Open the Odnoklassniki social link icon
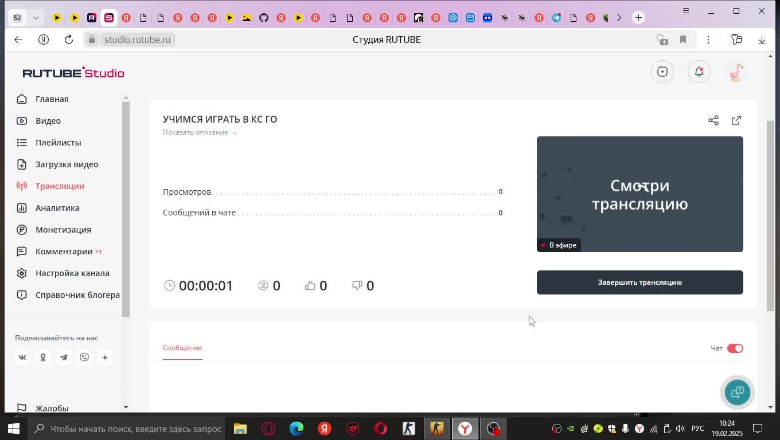Image resolution: width=780 pixels, height=440 pixels. 43,357
